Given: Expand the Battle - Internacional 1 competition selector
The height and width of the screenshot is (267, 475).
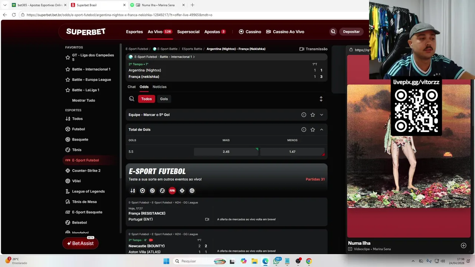Looking at the screenshot, I should (162, 57).
